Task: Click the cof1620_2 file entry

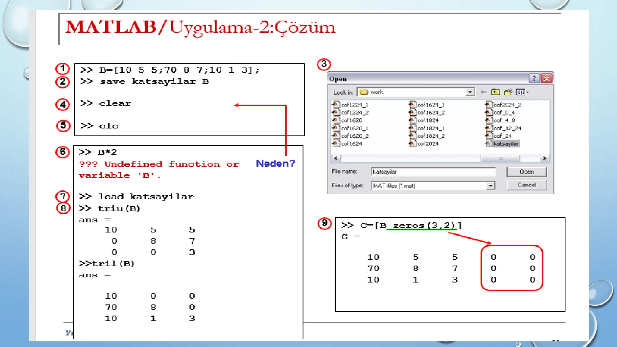Action: 355,136
